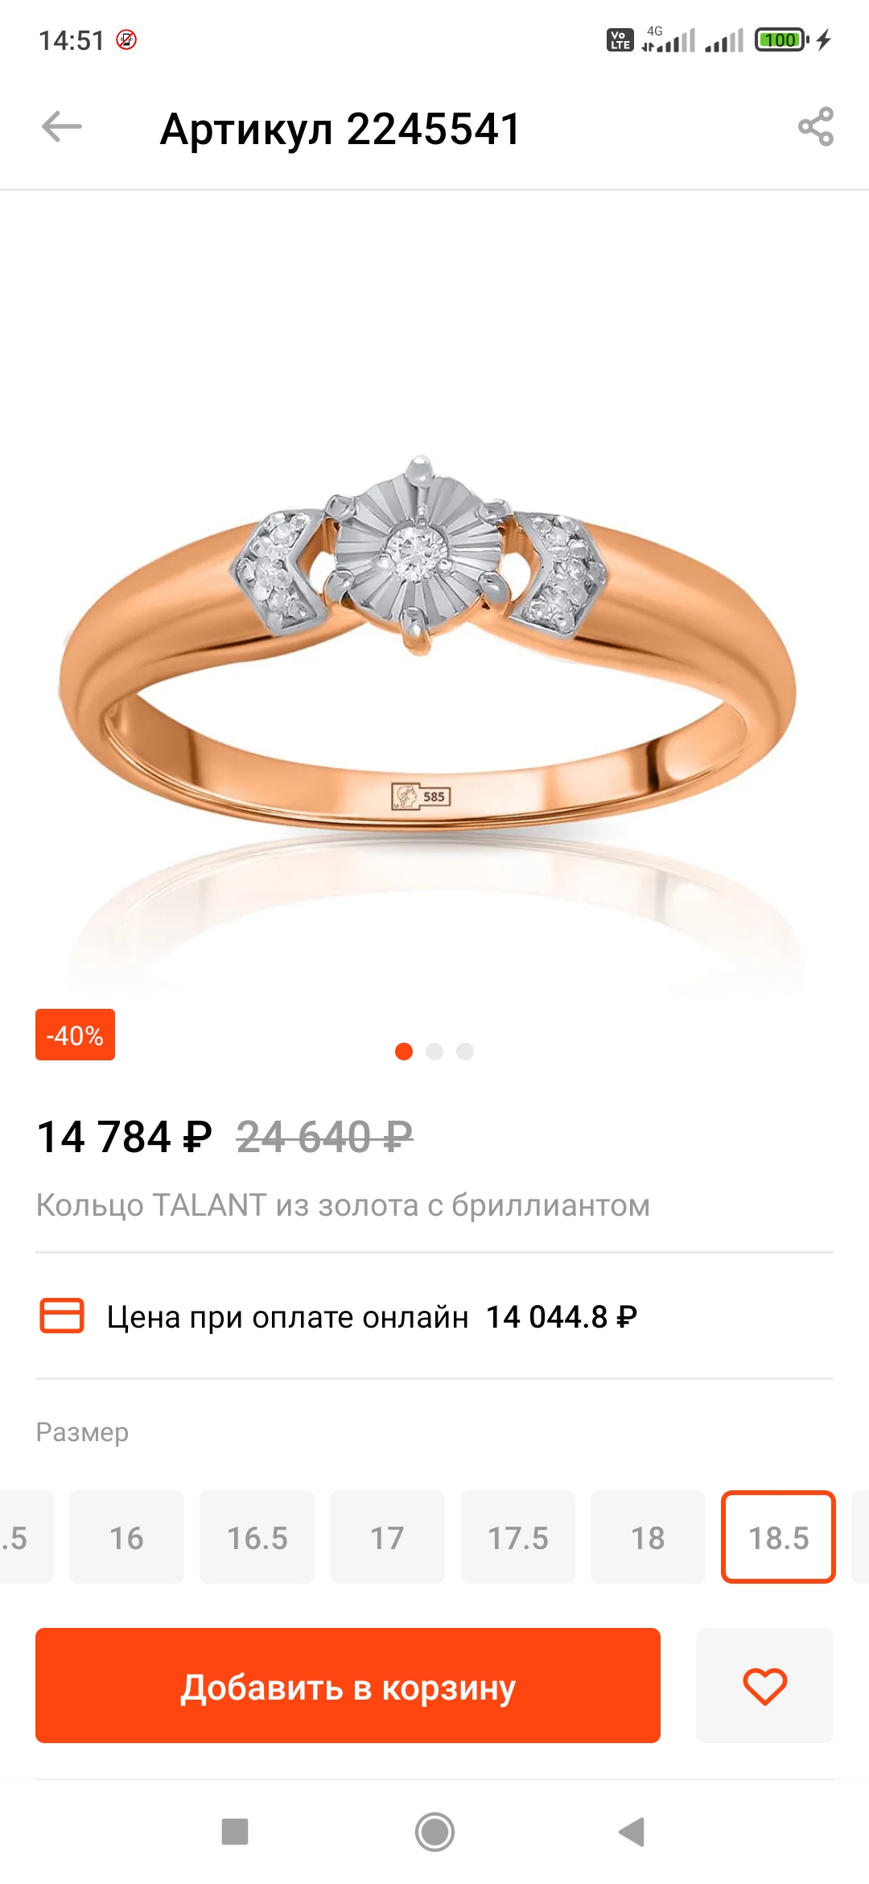
Task: Switch to second product photo dot
Action: click(434, 1051)
